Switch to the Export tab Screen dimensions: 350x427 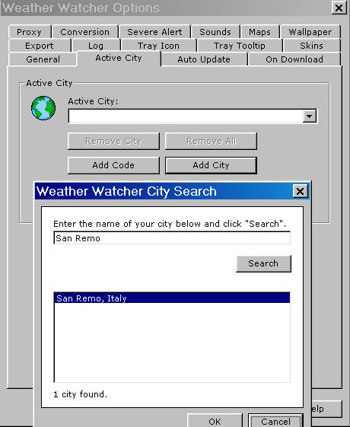point(40,46)
